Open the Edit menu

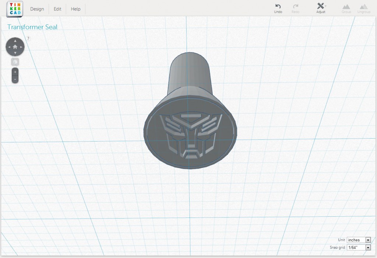(57, 9)
